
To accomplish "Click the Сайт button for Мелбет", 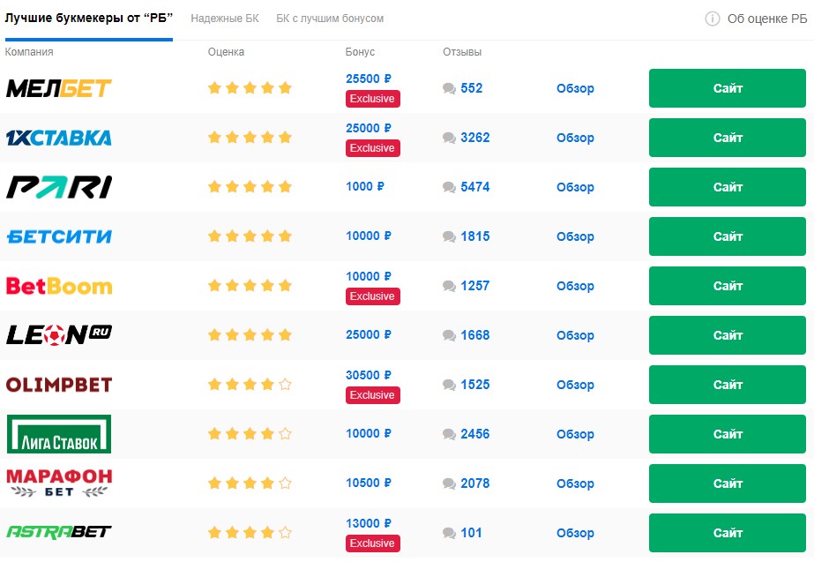I will point(728,88).
